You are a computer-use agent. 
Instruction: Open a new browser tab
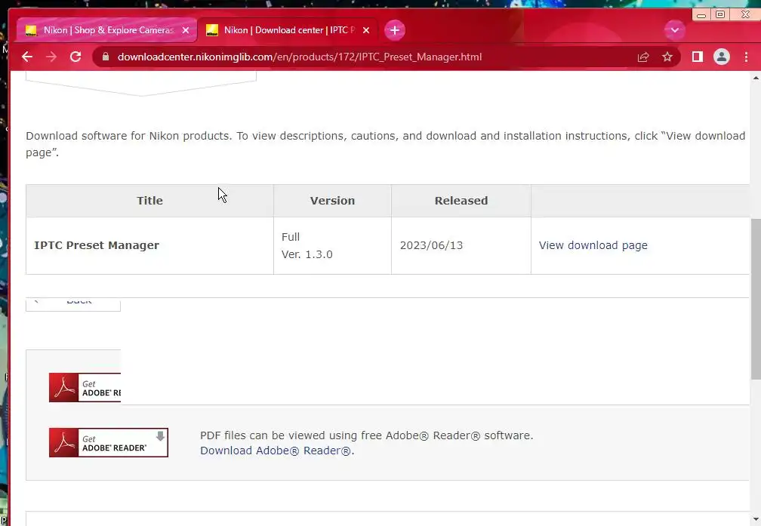tap(395, 30)
